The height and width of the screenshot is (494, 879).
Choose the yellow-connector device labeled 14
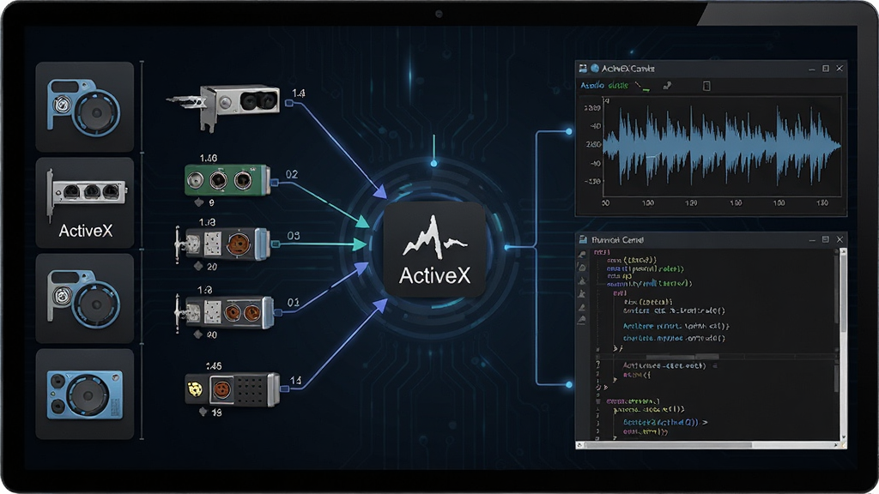coord(232,389)
